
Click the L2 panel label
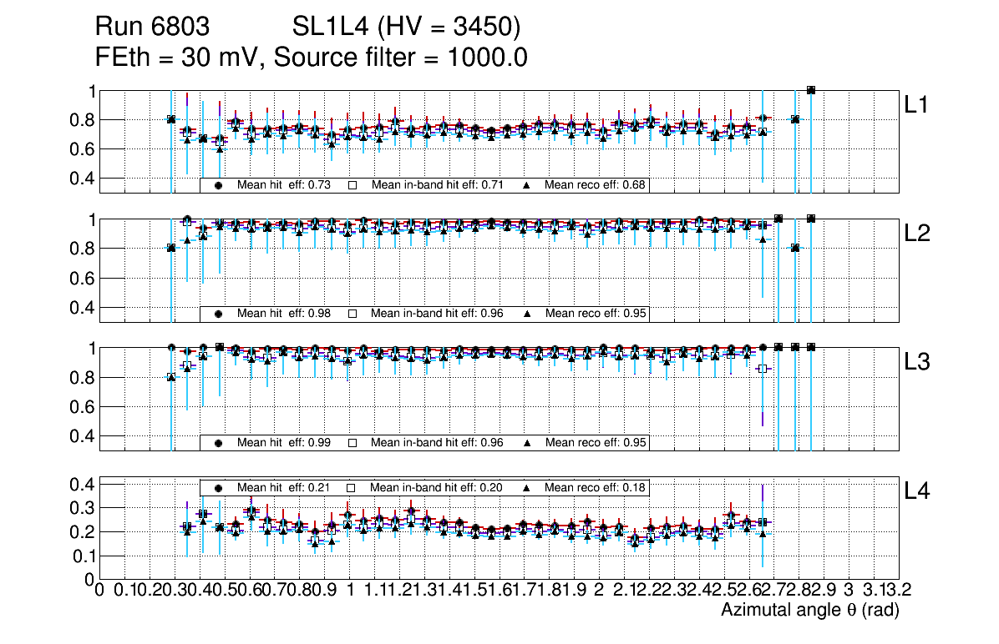[x=917, y=234]
